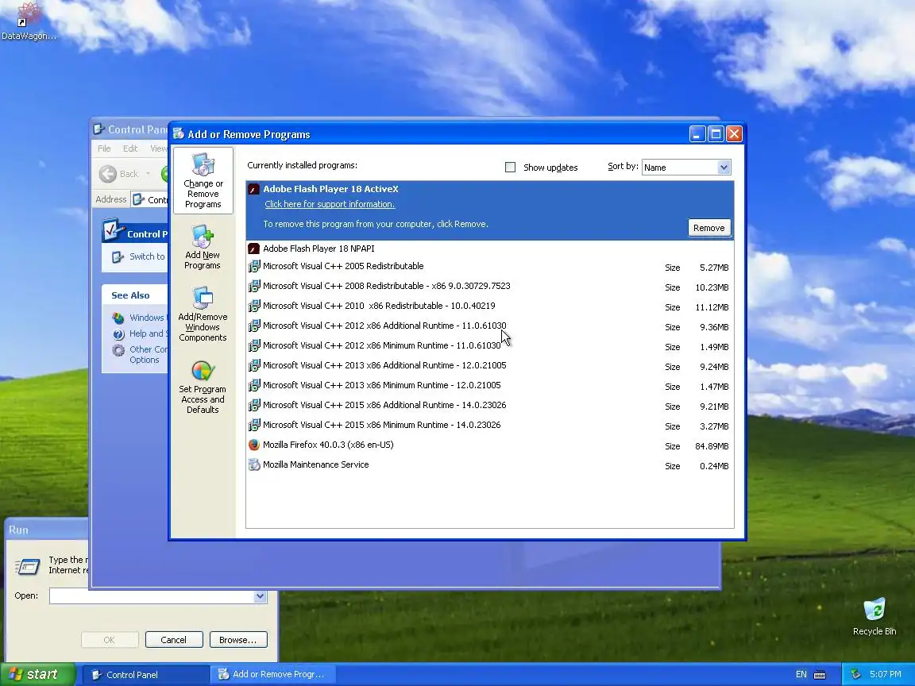This screenshot has height=686, width=915.
Task: Click the 5:07 PM clock
Action: coord(886,674)
